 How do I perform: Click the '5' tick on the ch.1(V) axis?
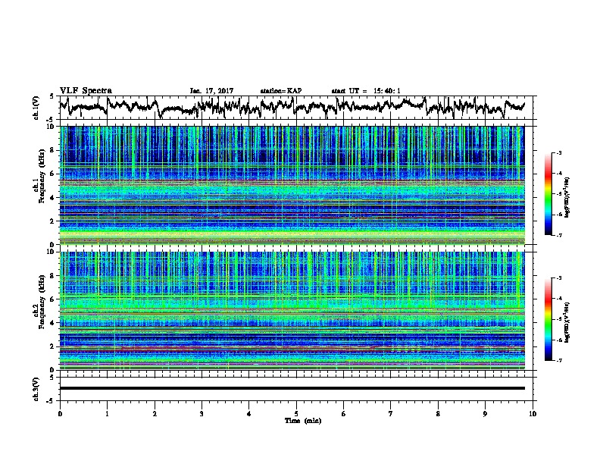pos(52,96)
